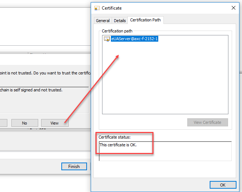Click the certificate icon beside eUAServer entry
Screen dimensions: 242x192
click(x=107, y=39)
